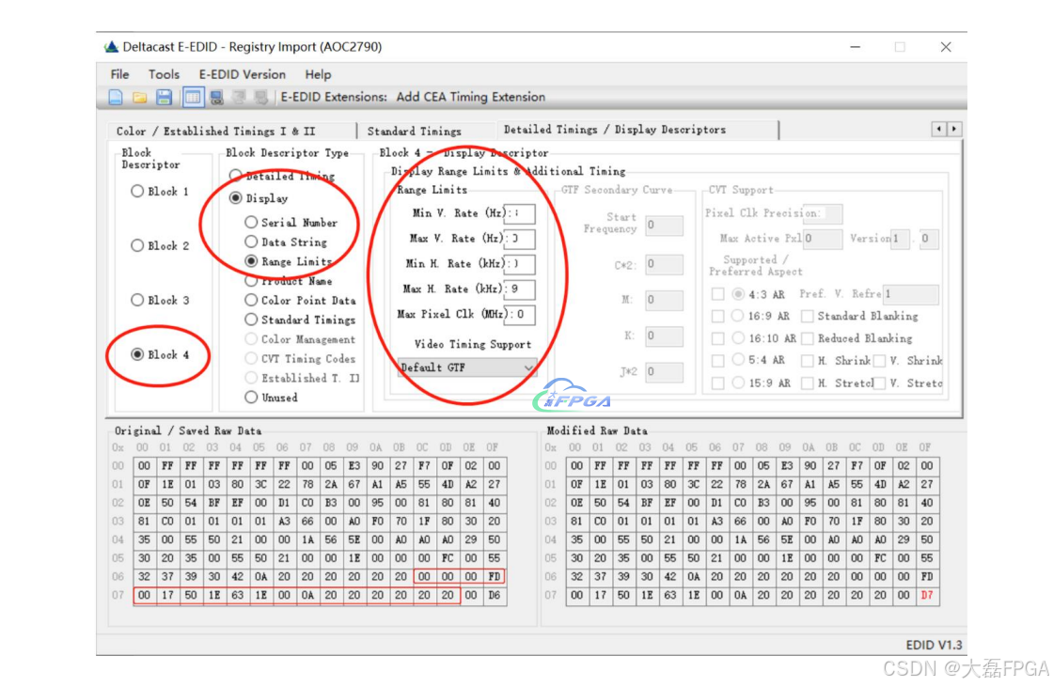Toggle the H. Shrink checkbox

point(808,361)
